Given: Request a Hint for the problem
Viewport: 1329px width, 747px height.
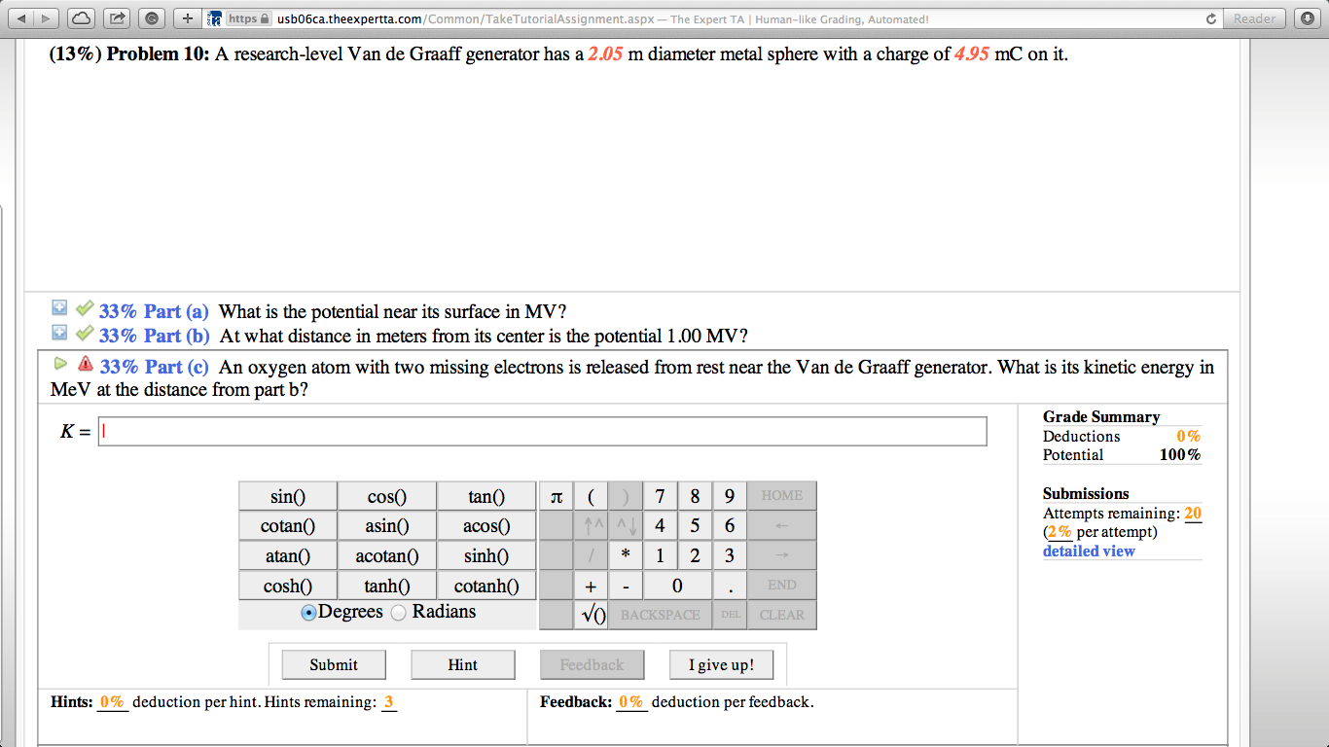Looking at the screenshot, I should [x=463, y=665].
